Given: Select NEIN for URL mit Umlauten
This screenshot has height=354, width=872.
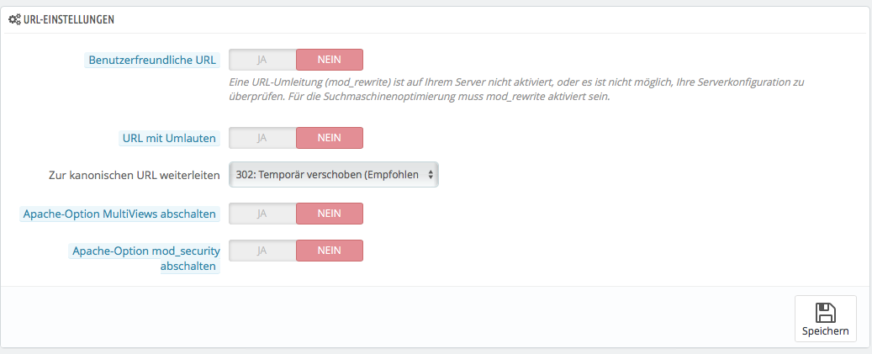Looking at the screenshot, I should tap(329, 138).
